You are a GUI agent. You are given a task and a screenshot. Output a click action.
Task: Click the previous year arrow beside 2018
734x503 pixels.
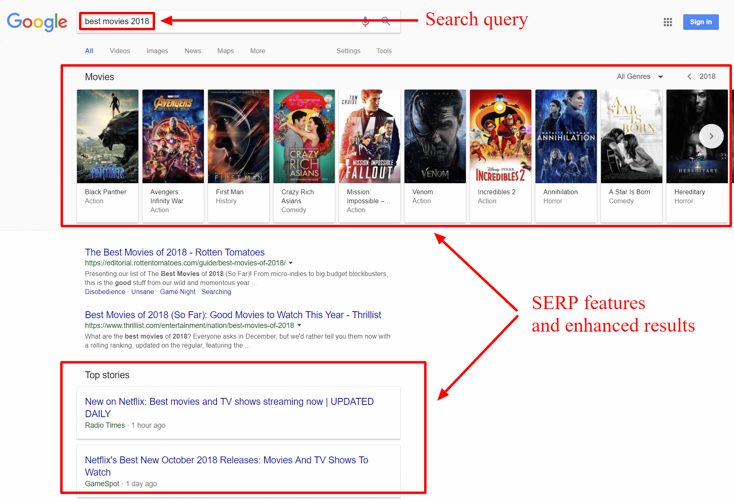pyautogui.click(x=689, y=76)
